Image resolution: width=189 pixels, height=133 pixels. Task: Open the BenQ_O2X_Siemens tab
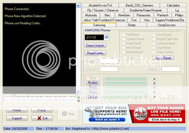click(139, 5)
